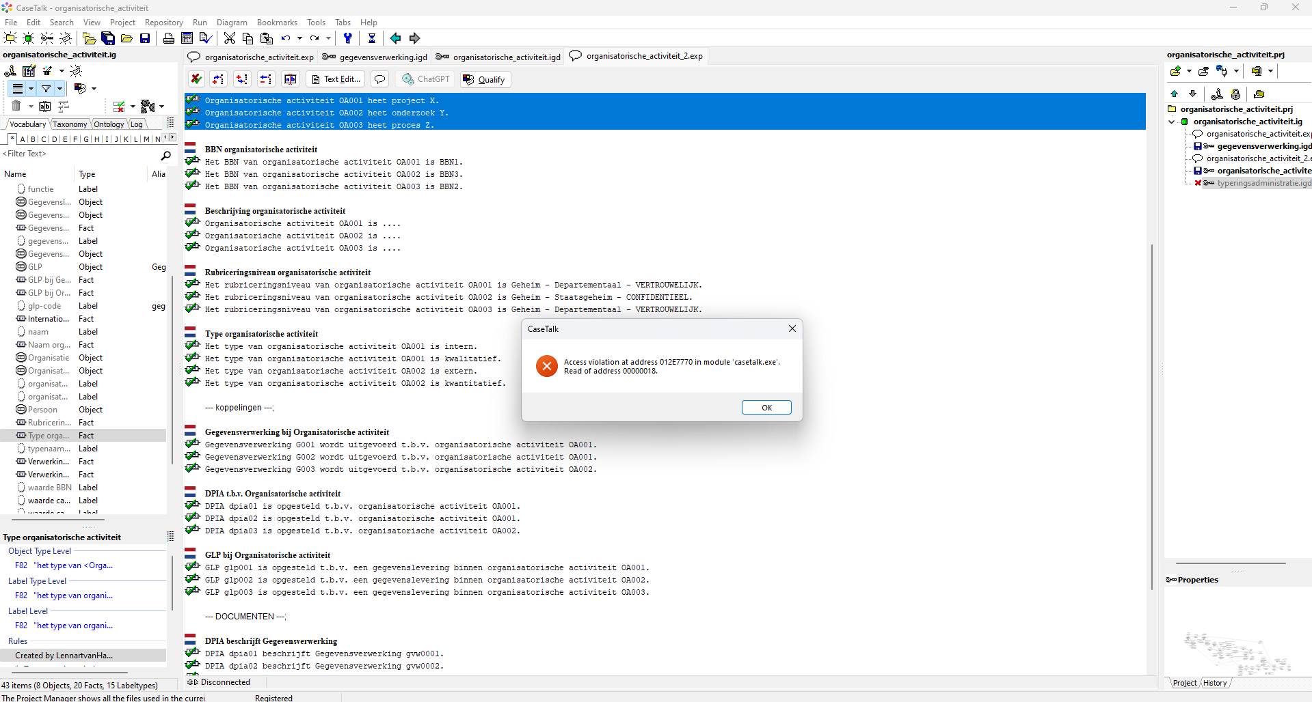Viewport: 1312px width, 702px height.
Task: Toggle the filter funnel button
Action: click(46, 89)
